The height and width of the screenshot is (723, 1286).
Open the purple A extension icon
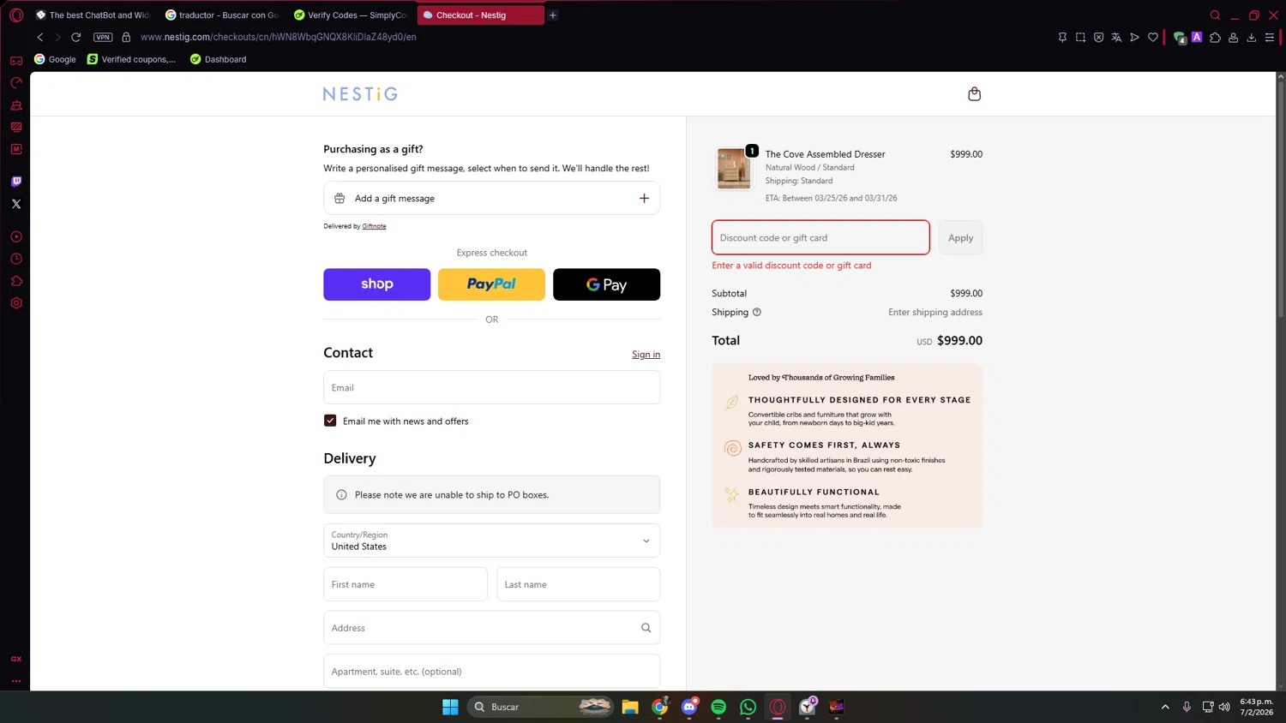(x=1197, y=37)
